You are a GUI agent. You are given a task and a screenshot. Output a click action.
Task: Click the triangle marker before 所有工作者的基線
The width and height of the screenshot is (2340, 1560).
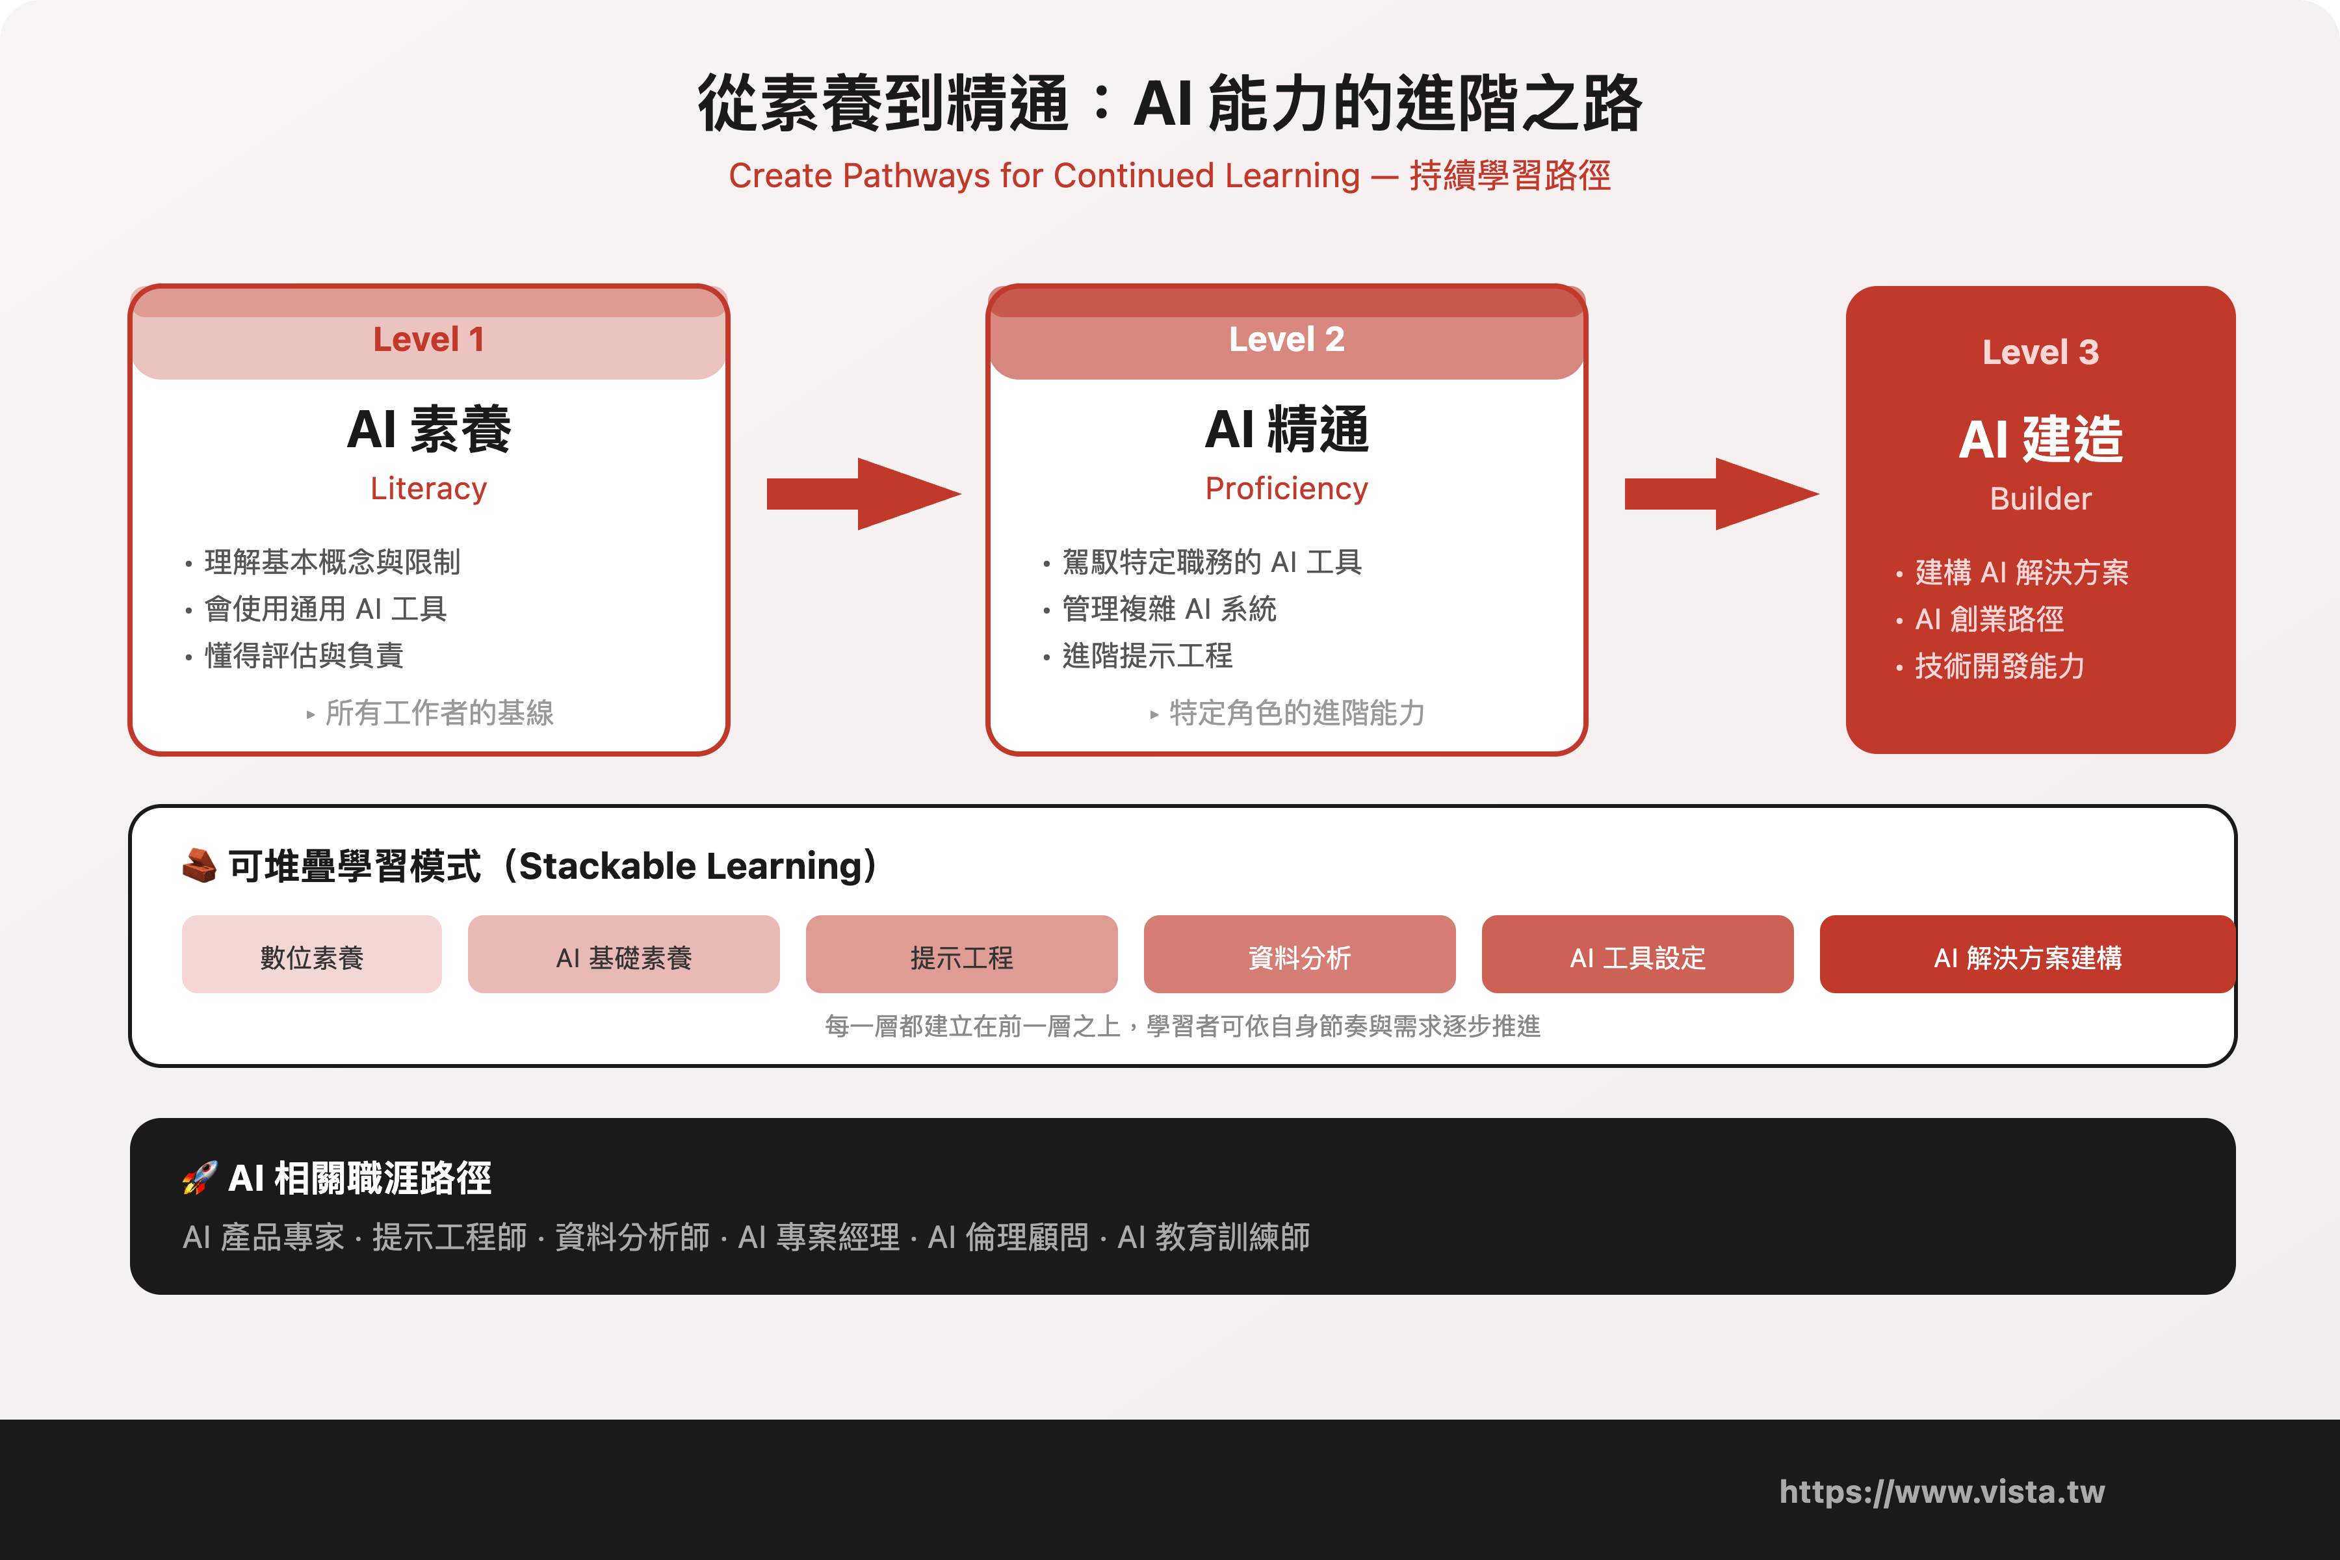311,714
